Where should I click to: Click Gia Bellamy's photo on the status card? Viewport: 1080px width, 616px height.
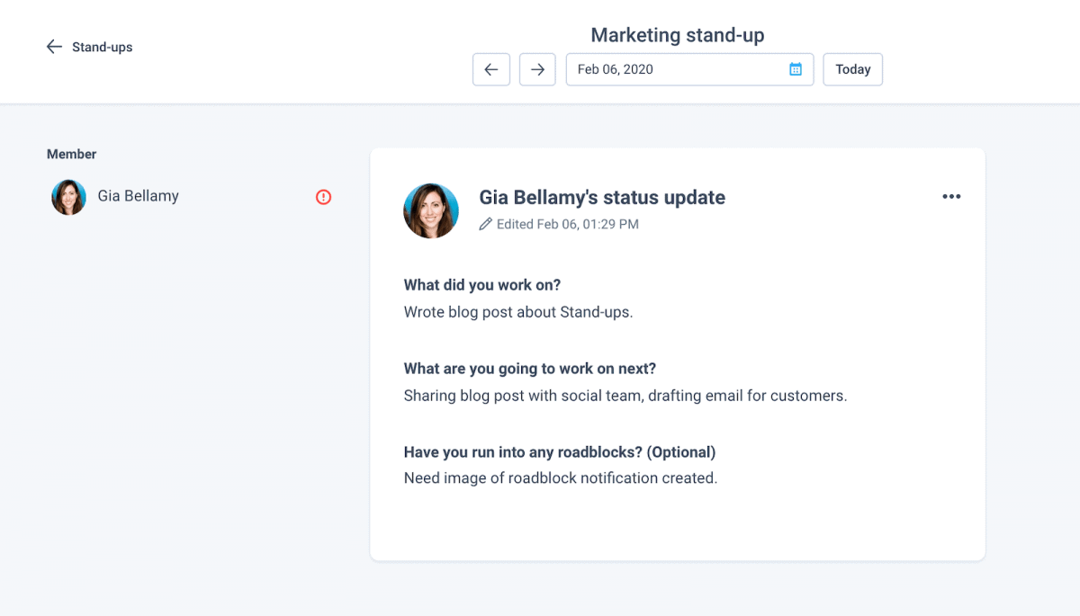430,210
